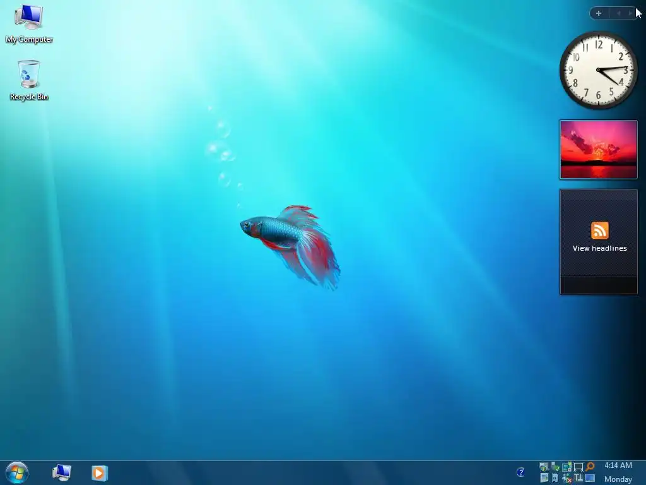Click the dark monitor tray icon
Image resolution: width=646 pixels, height=485 pixels.
click(x=578, y=467)
